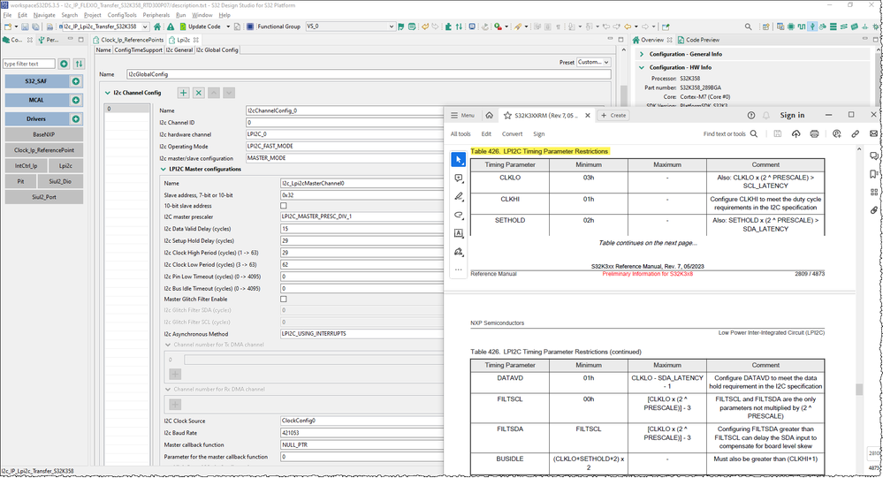The image size is (883, 478).
Task: Select the IntCtrl_Ip driver component
Action: pyautogui.click(x=26, y=166)
